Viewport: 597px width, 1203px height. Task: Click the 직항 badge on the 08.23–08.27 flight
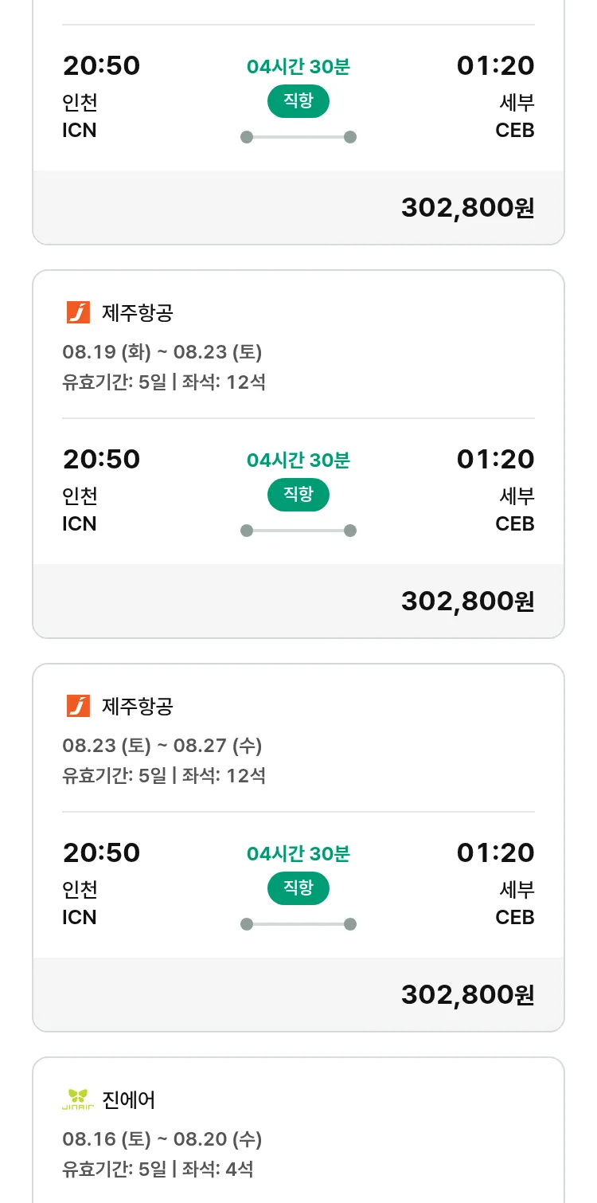298,888
